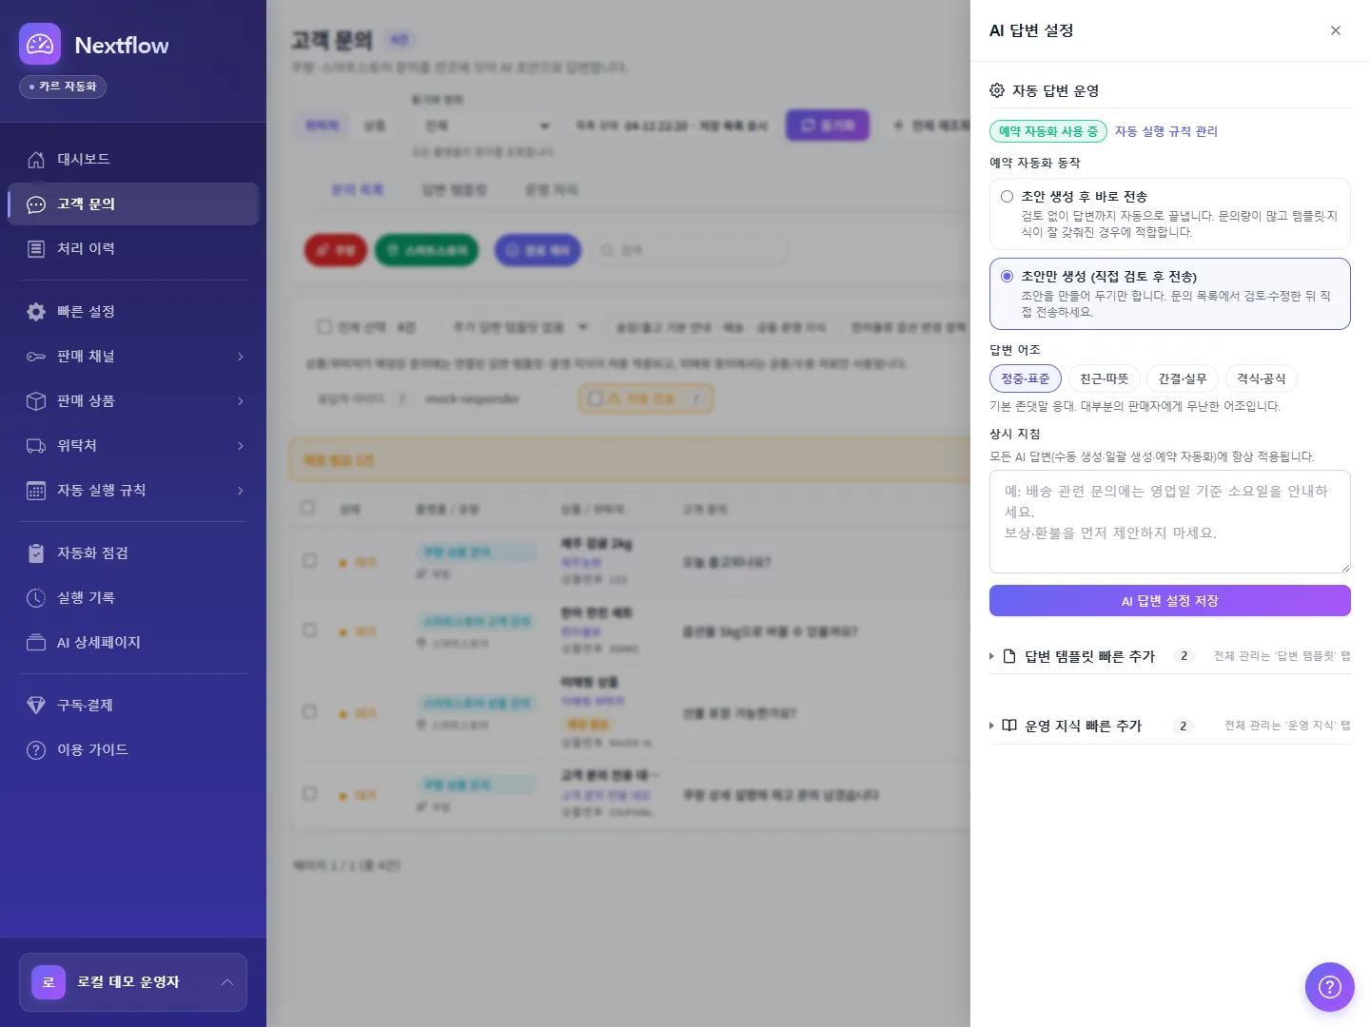Viewport: 1370px width, 1027px height.
Task: Click the 예약 자동화 사용 중 status badge
Action: click(1048, 131)
